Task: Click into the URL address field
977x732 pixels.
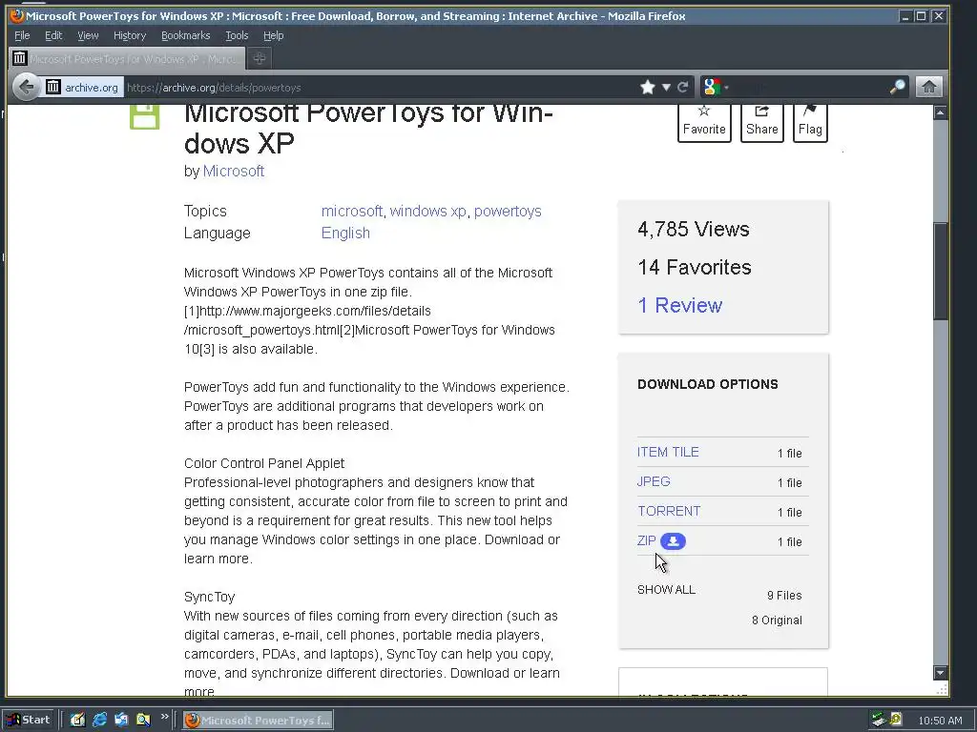Action: tap(380, 88)
